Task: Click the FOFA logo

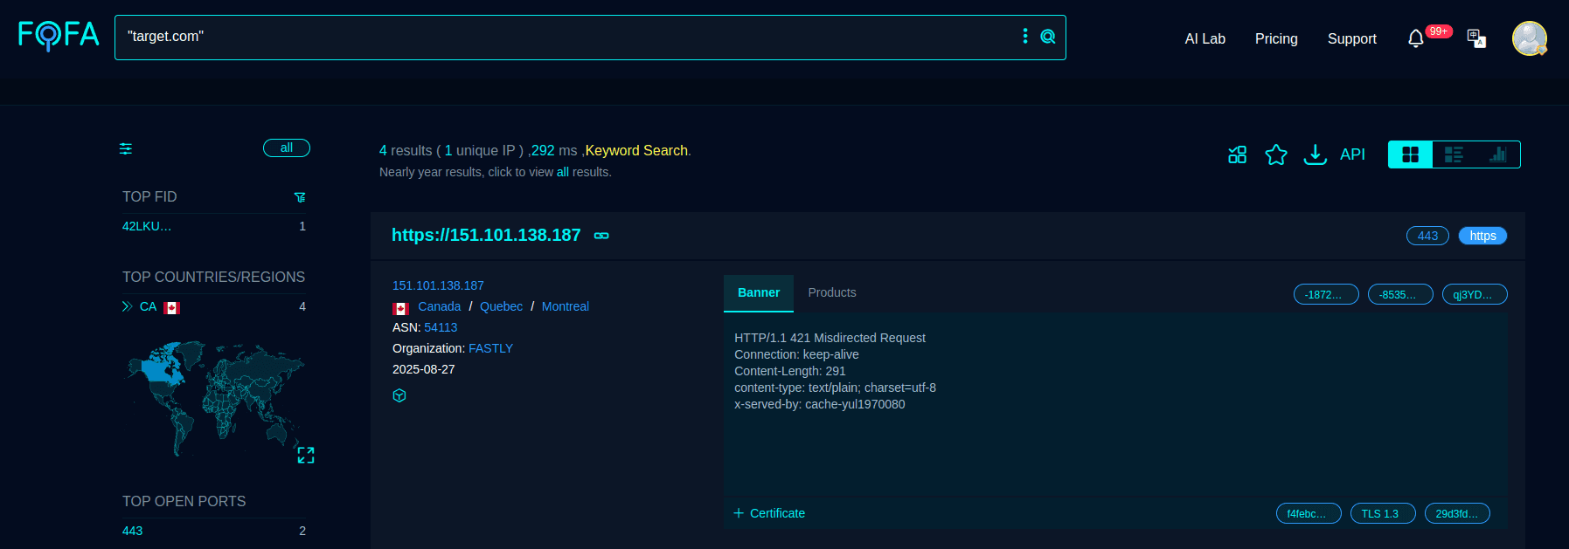Action: point(59,36)
